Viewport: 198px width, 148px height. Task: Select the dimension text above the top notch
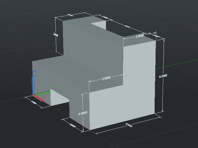[104, 18]
